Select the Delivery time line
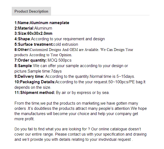Image resolution: width=164 pixels, height=149 pixels. point(74,76)
